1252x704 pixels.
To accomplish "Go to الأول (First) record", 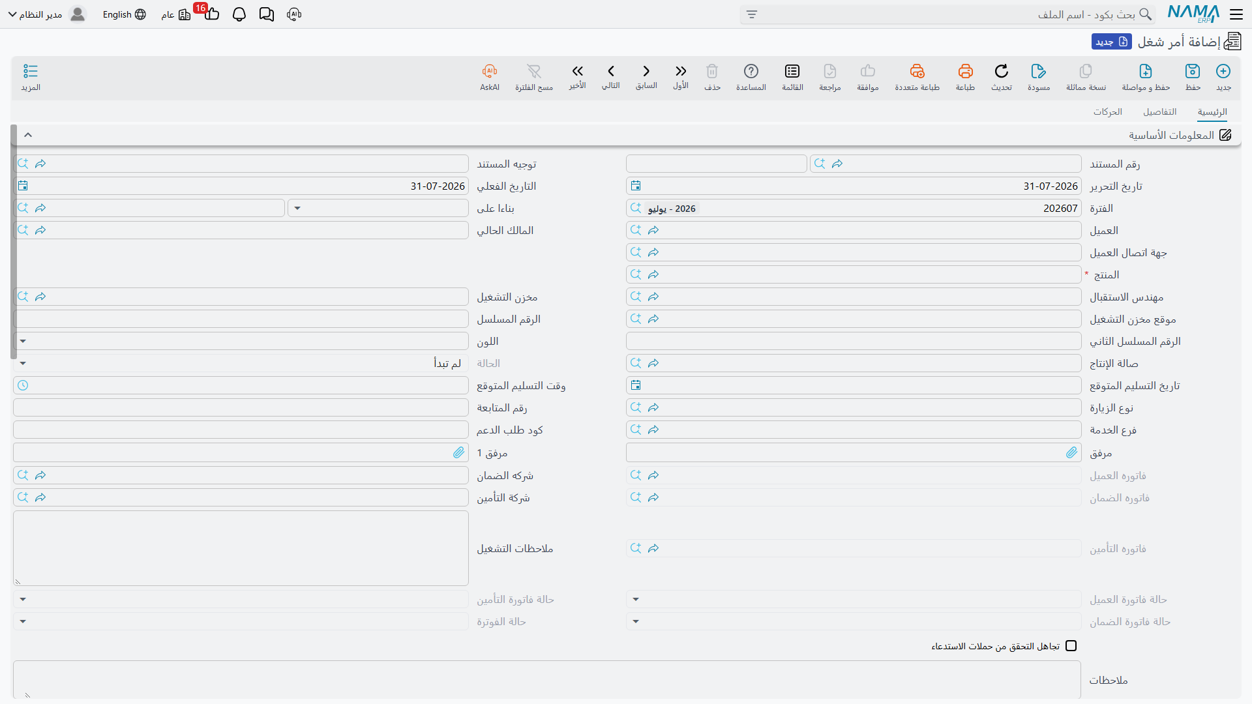I will (x=681, y=71).
